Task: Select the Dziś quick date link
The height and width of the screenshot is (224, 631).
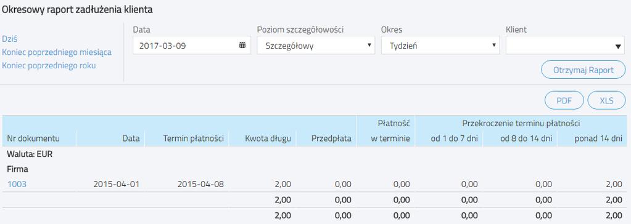Action: coord(10,39)
